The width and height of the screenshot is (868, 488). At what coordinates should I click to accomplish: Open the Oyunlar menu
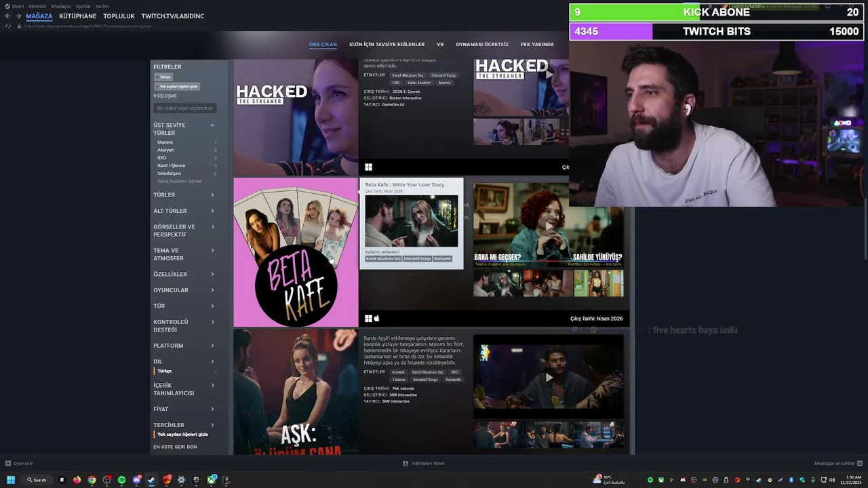pos(83,6)
